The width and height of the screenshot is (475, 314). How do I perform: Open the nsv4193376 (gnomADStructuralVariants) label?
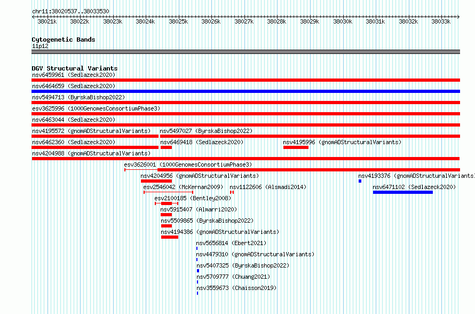(x=416, y=176)
